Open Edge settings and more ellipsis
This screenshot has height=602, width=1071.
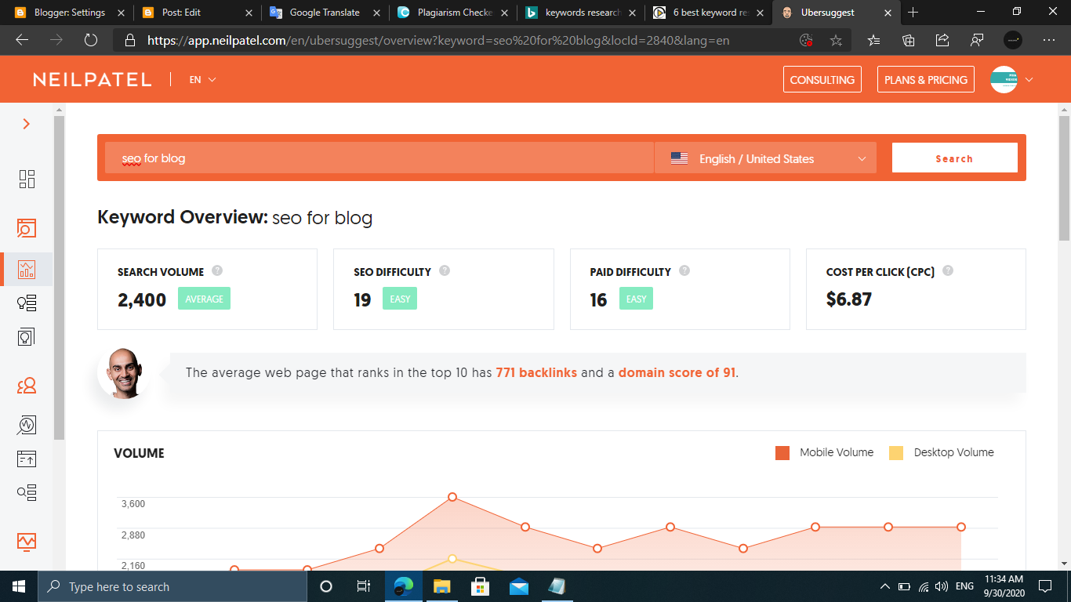pos(1049,40)
